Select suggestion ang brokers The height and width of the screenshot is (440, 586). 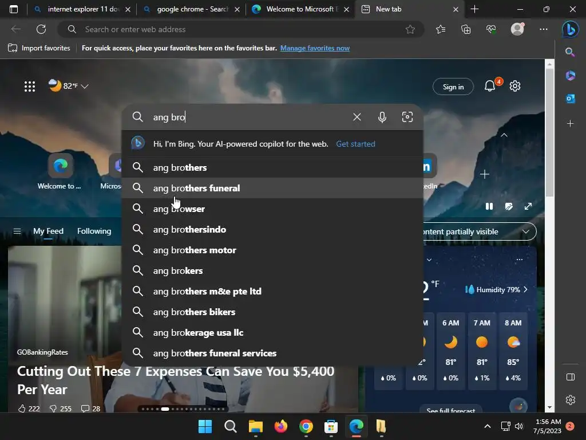(272, 270)
